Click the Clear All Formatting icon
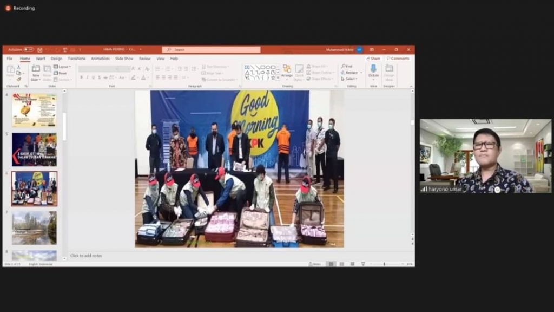 click(147, 69)
